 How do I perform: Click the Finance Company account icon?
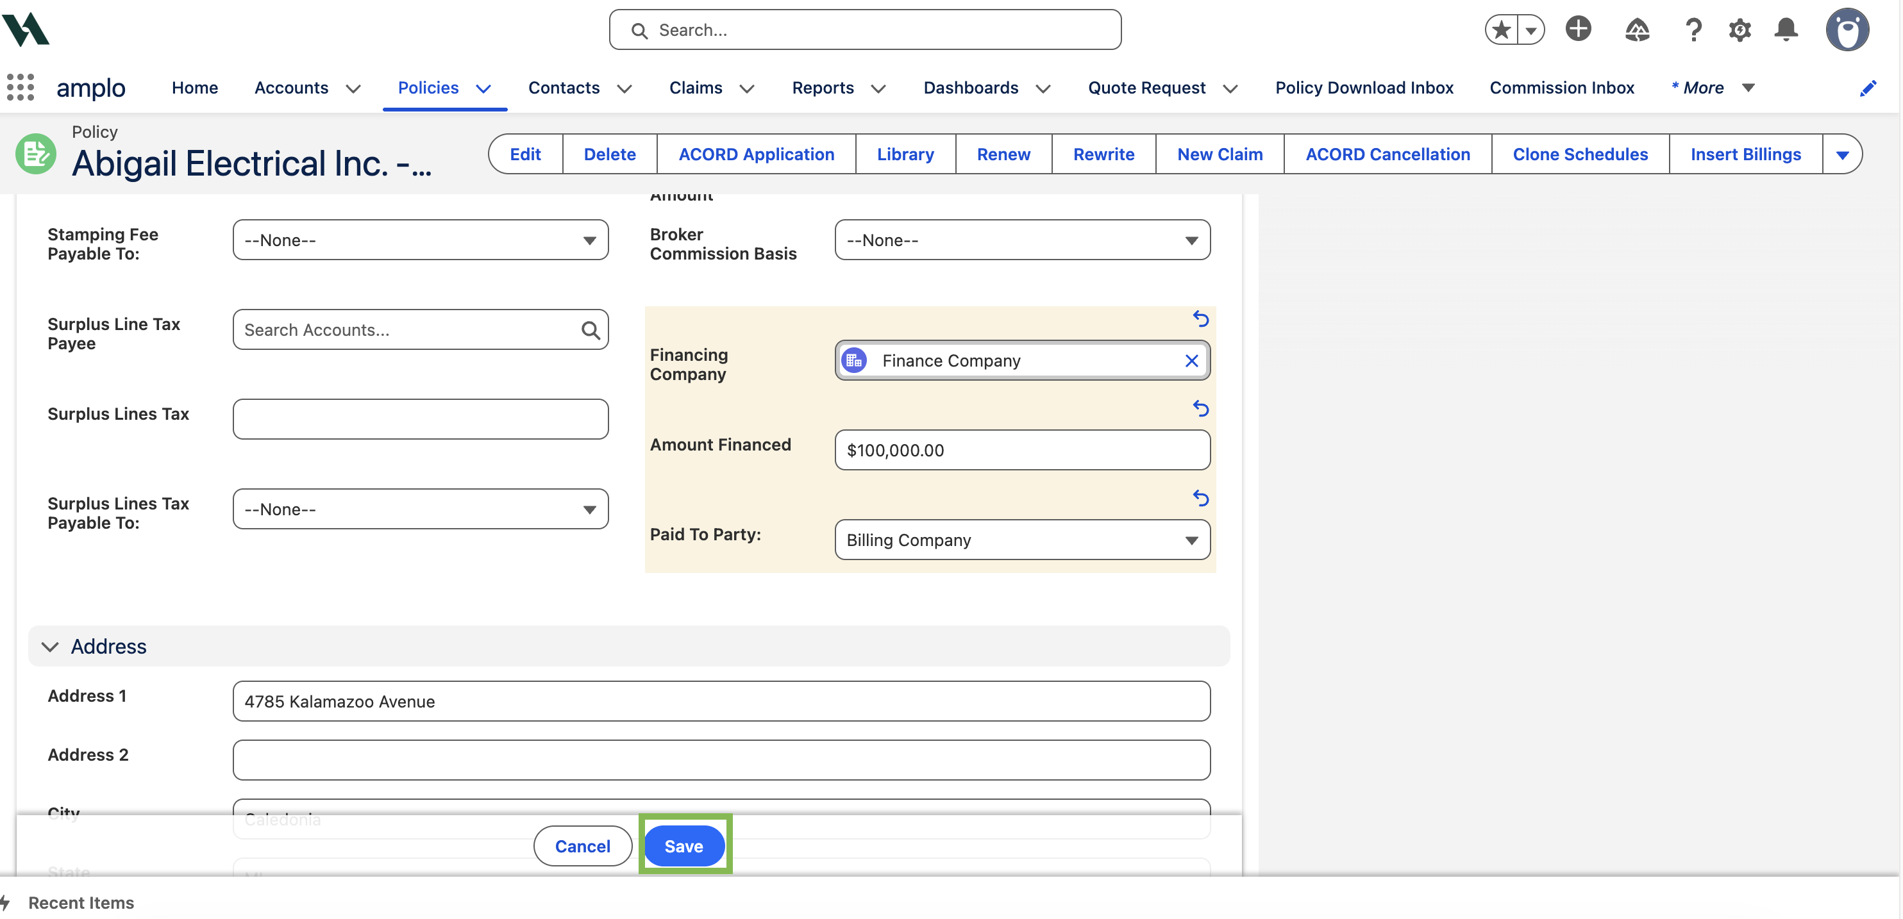(x=854, y=360)
